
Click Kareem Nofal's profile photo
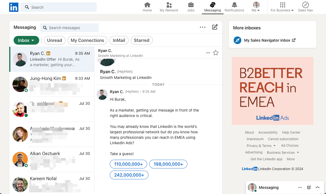(x=20, y=184)
